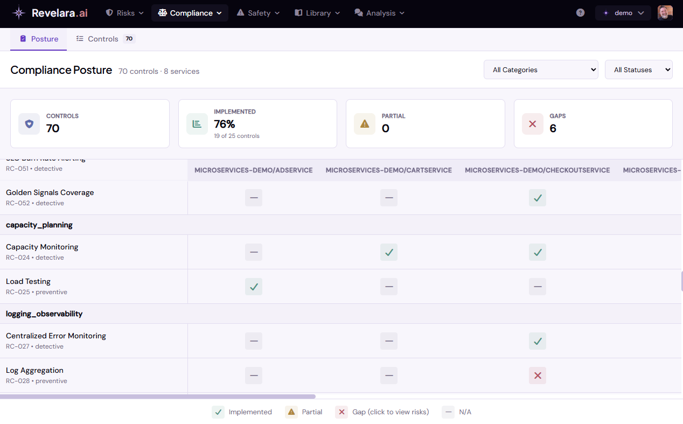The image size is (683, 424).
Task: Click the N/A legend icon
Action: (448, 412)
